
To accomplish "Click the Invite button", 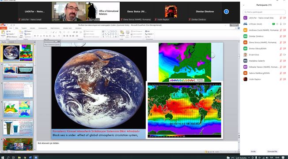I will (253, 152).
